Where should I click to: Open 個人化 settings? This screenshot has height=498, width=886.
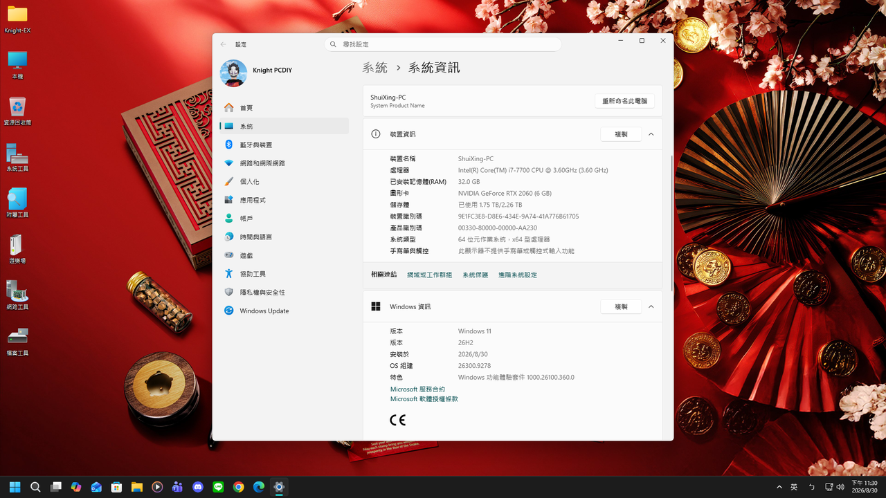[x=284, y=181]
